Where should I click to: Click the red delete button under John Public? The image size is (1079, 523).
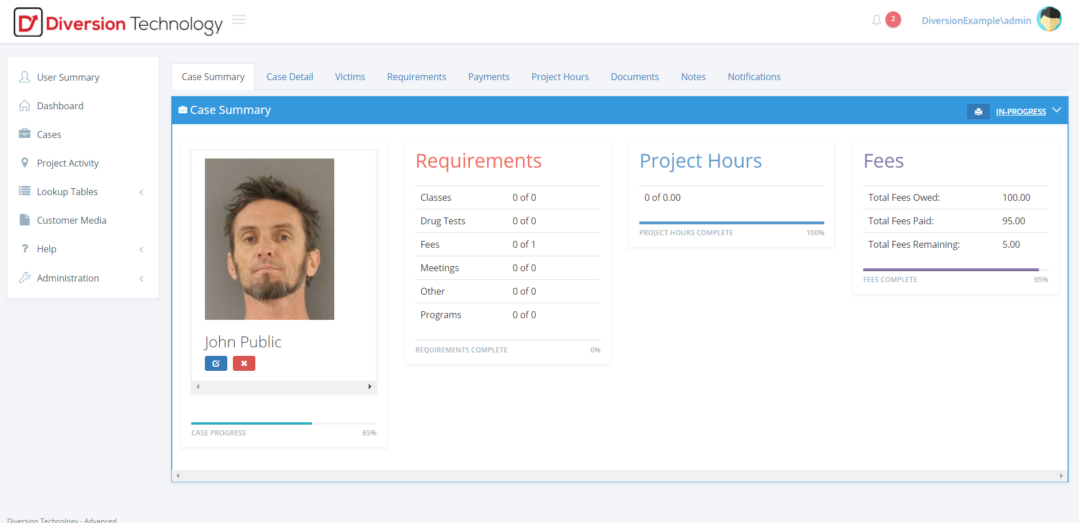click(x=244, y=363)
